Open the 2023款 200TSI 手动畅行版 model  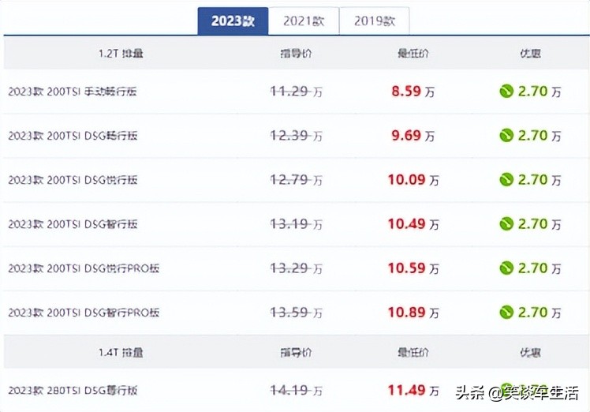tap(73, 92)
